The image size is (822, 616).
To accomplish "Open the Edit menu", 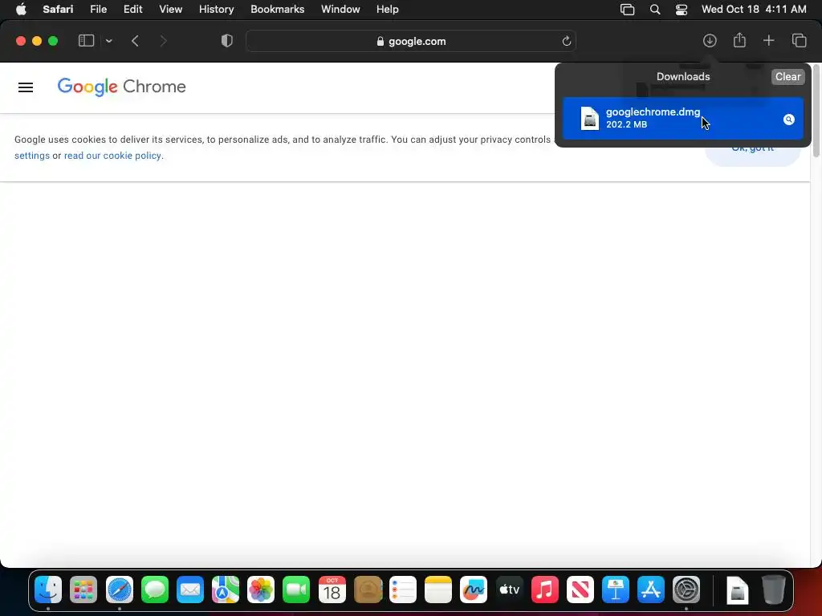I will coord(132,10).
